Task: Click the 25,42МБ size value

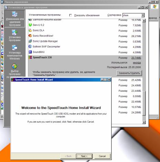Action: [136, 80]
